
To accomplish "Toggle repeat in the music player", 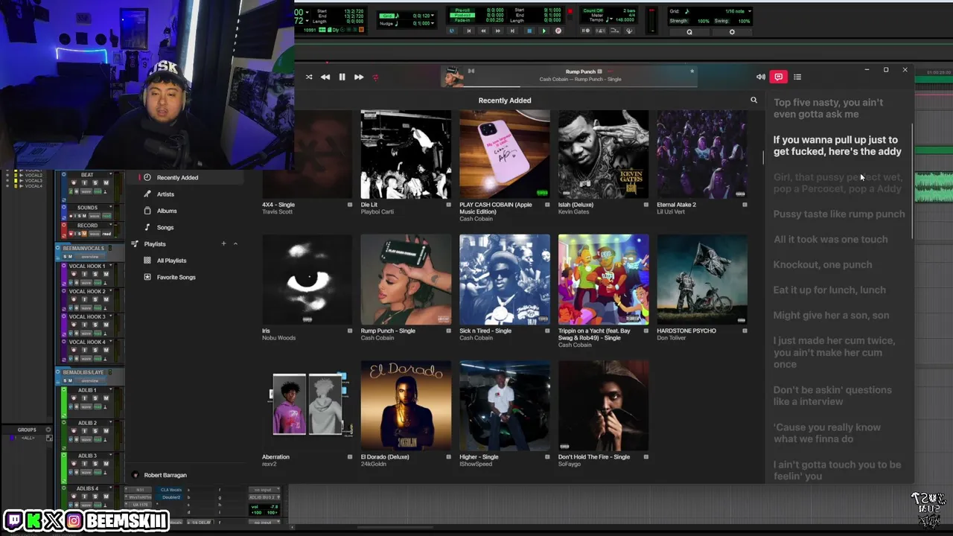I will [375, 77].
